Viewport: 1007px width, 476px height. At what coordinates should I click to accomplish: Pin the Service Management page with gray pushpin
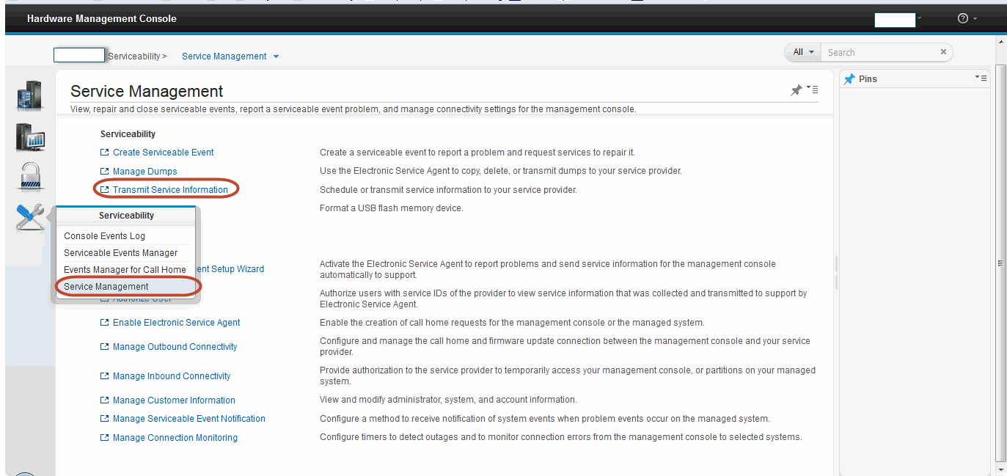pyautogui.click(x=796, y=90)
